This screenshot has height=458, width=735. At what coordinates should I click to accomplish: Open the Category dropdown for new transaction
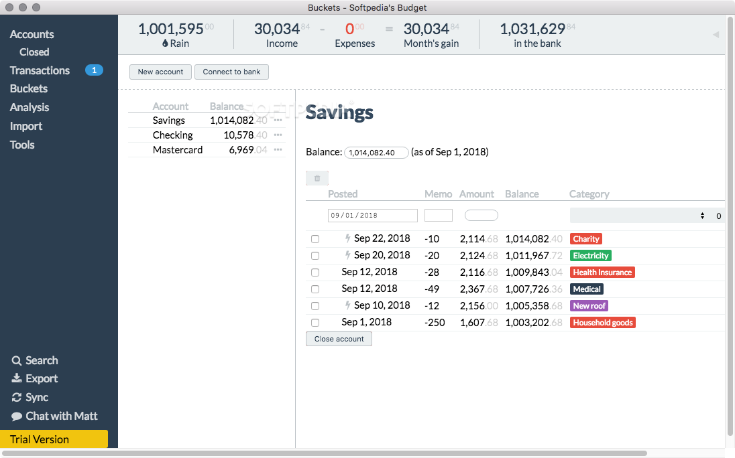[x=639, y=216]
